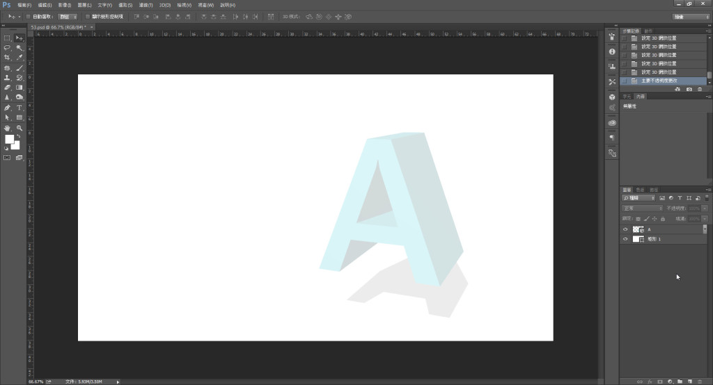
Task: Select the Zoom tool in toolbox
Action: pyautogui.click(x=19, y=128)
